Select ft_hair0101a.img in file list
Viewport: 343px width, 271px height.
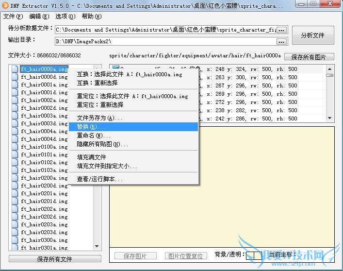point(44,154)
